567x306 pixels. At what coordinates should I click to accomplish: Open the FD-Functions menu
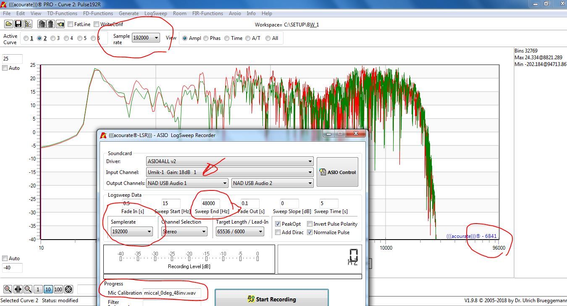[98, 13]
